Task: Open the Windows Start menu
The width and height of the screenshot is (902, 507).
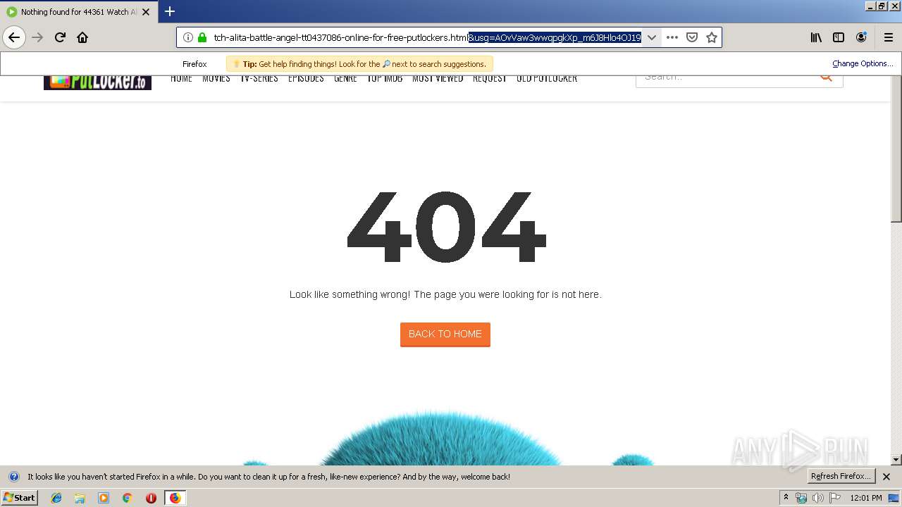Action: pyautogui.click(x=20, y=498)
